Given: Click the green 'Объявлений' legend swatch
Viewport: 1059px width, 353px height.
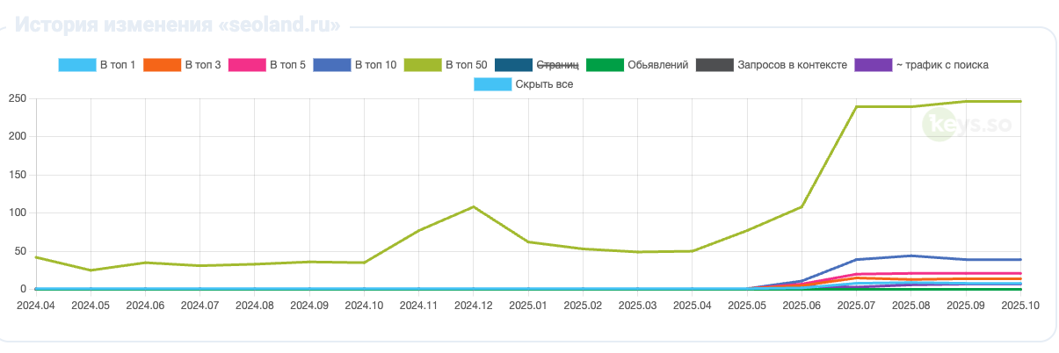Looking at the screenshot, I should 605,64.
